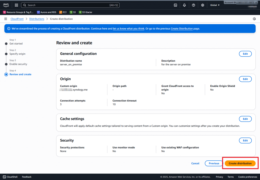Screen dimensions: 260x180
Task: Open CloudShell from the top bar icon
Action: point(175,5)
